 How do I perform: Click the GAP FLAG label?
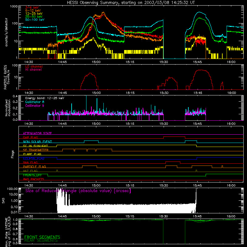pyautogui.click(x=31, y=137)
